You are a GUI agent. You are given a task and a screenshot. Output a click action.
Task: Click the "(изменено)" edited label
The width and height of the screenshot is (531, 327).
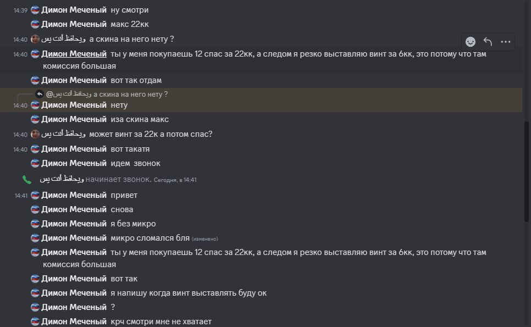(x=204, y=239)
